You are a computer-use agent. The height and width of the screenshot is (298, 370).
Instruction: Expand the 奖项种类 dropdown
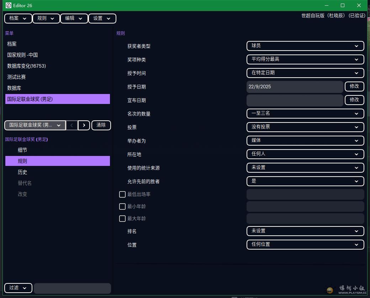[305, 59]
